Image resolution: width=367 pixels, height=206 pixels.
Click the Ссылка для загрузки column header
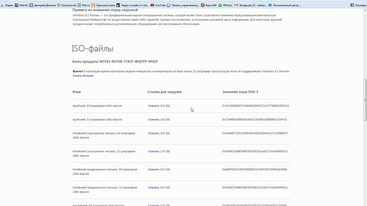(x=165, y=92)
